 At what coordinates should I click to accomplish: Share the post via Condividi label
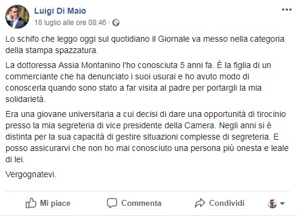(226, 203)
